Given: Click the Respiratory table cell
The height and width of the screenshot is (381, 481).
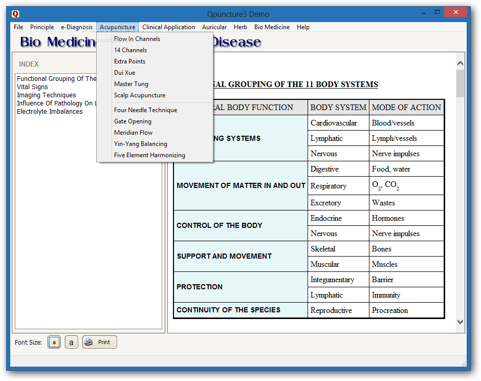Looking at the screenshot, I should tap(338, 186).
